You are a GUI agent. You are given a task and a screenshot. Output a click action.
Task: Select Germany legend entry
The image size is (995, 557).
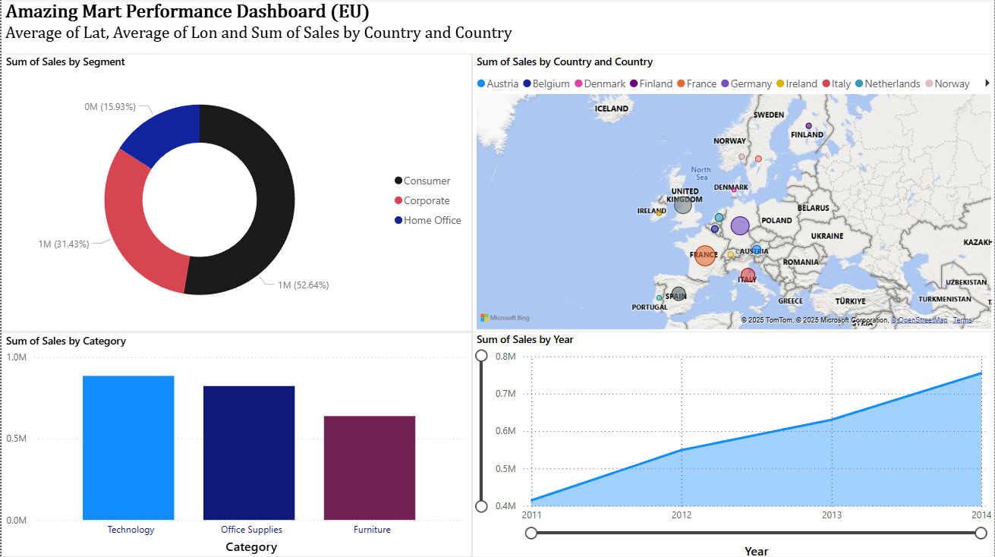coord(747,83)
